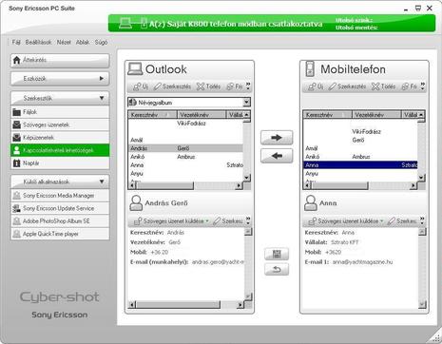Image resolution: width=442 pixels, height=344 pixels.
Task: Expand Outlook toolbar overflow chevron
Action: pyautogui.click(x=248, y=86)
